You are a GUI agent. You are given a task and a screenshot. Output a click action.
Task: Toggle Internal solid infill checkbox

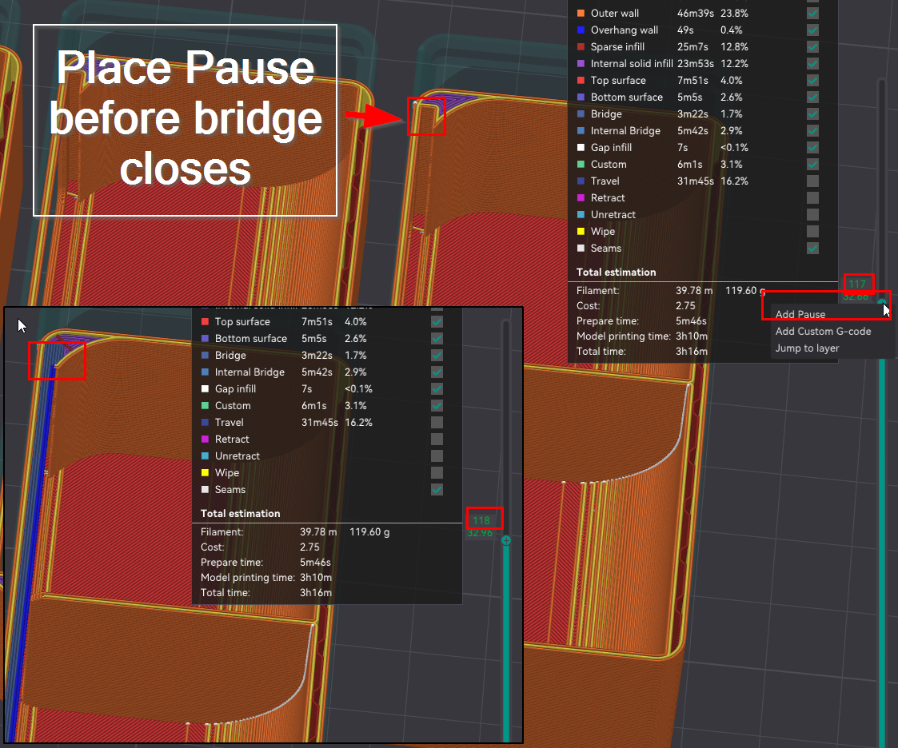point(812,63)
